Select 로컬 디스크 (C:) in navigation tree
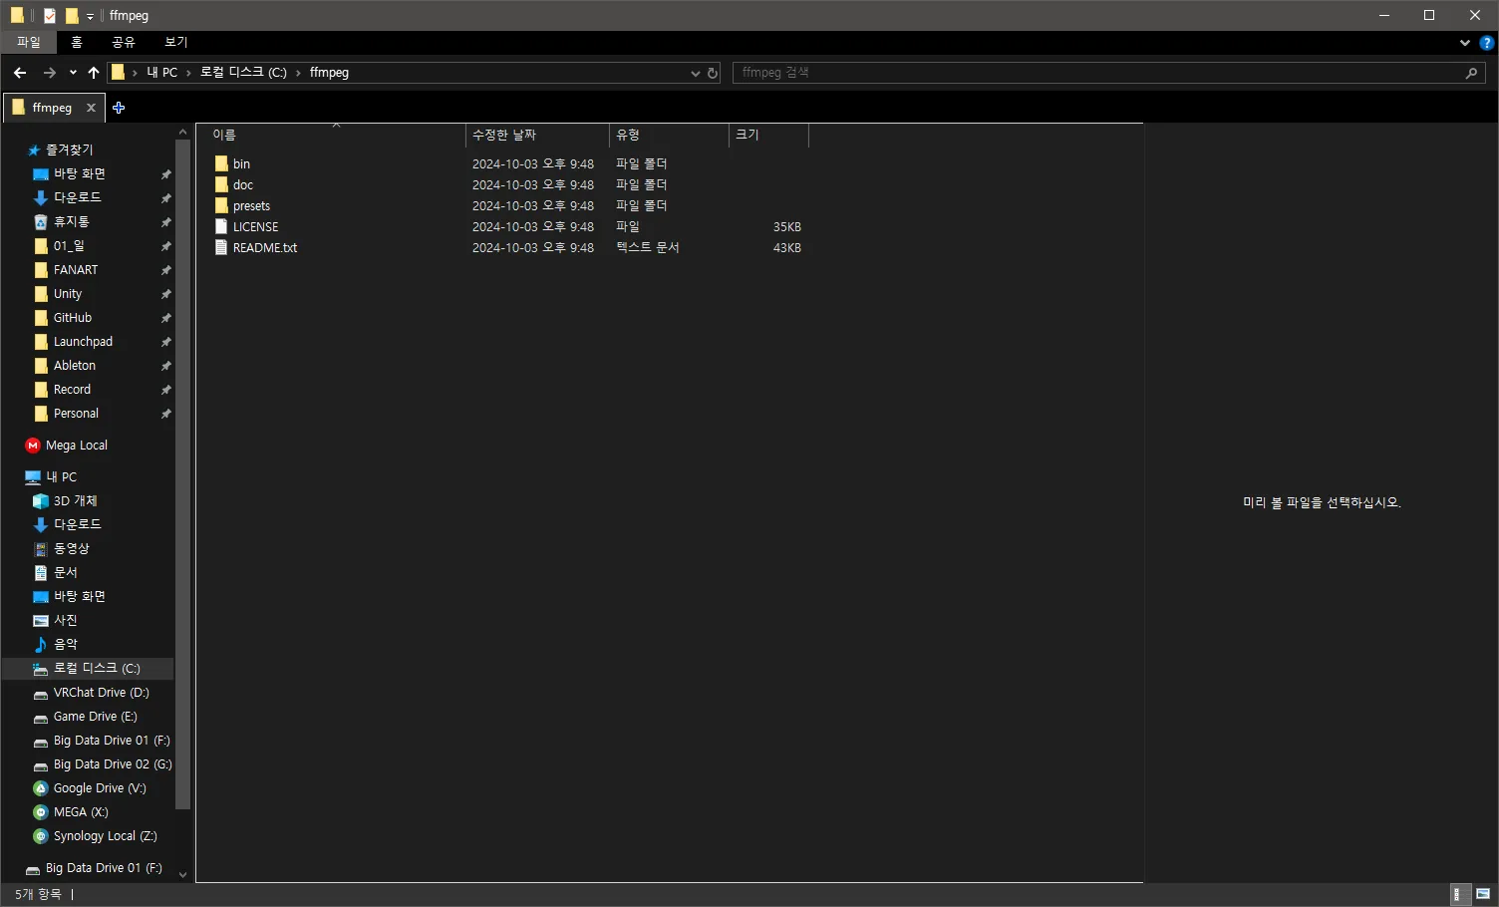 (x=97, y=668)
